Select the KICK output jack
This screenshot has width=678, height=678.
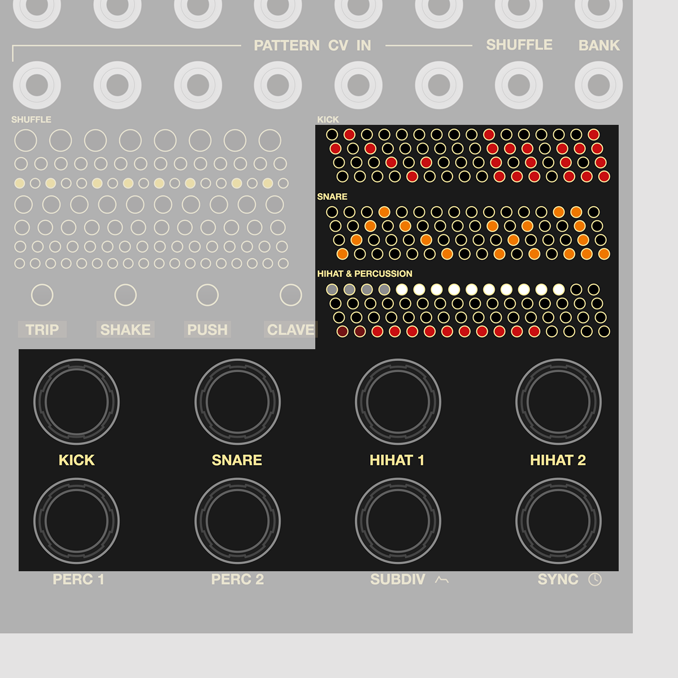click(x=76, y=402)
